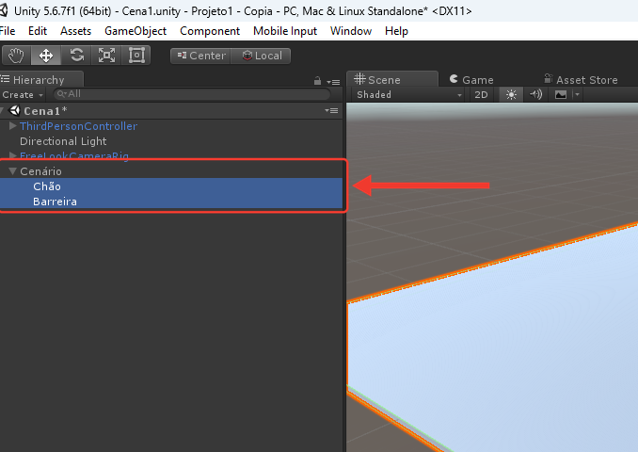Open the Create dropdown in Hierarchy
638x452 pixels.
click(x=23, y=95)
